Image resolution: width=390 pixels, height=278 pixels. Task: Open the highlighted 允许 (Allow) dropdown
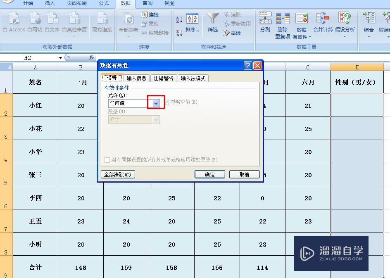click(x=155, y=103)
